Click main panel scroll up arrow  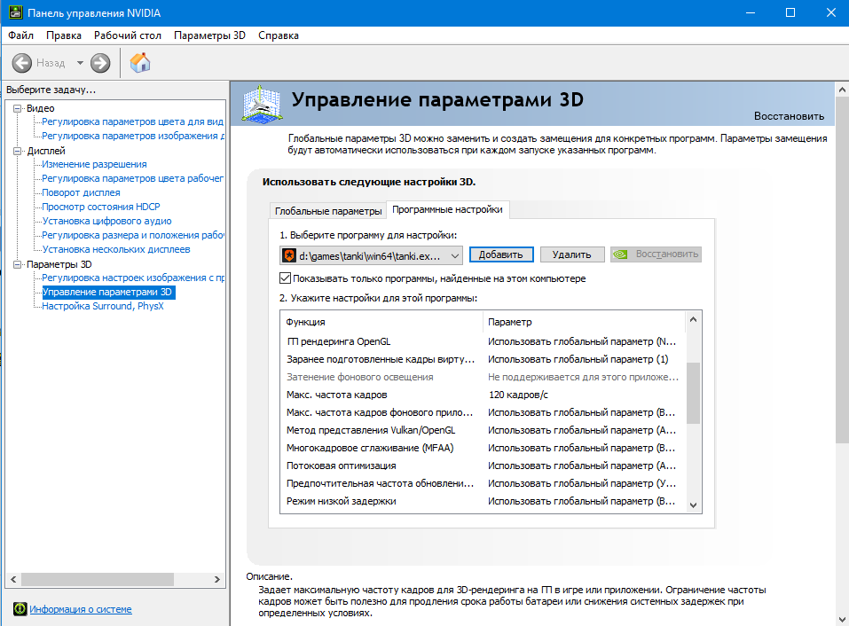(842, 90)
